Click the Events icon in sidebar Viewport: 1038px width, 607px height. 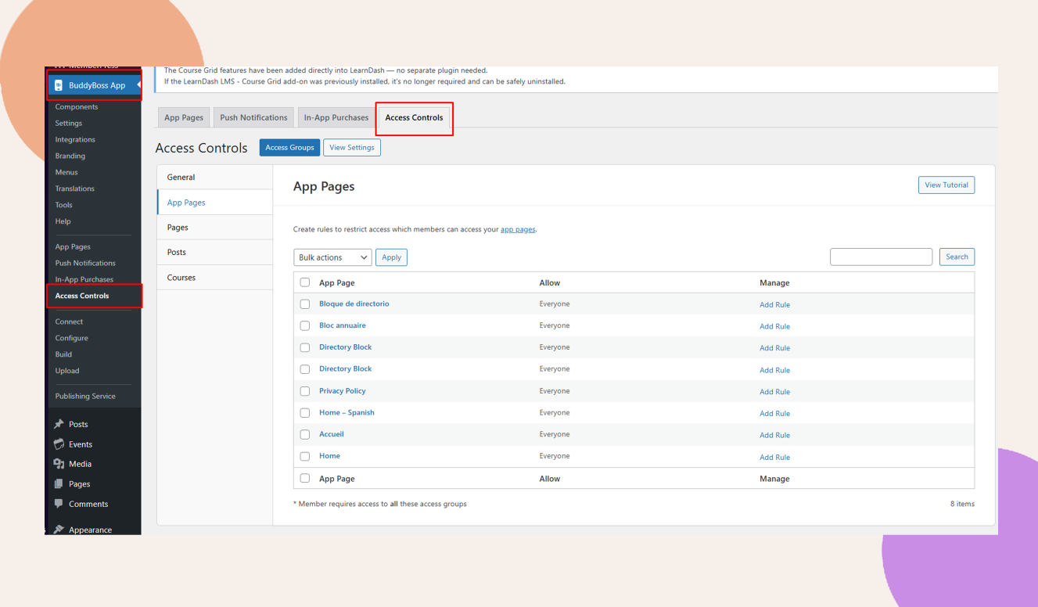click(x=59, y=444)
